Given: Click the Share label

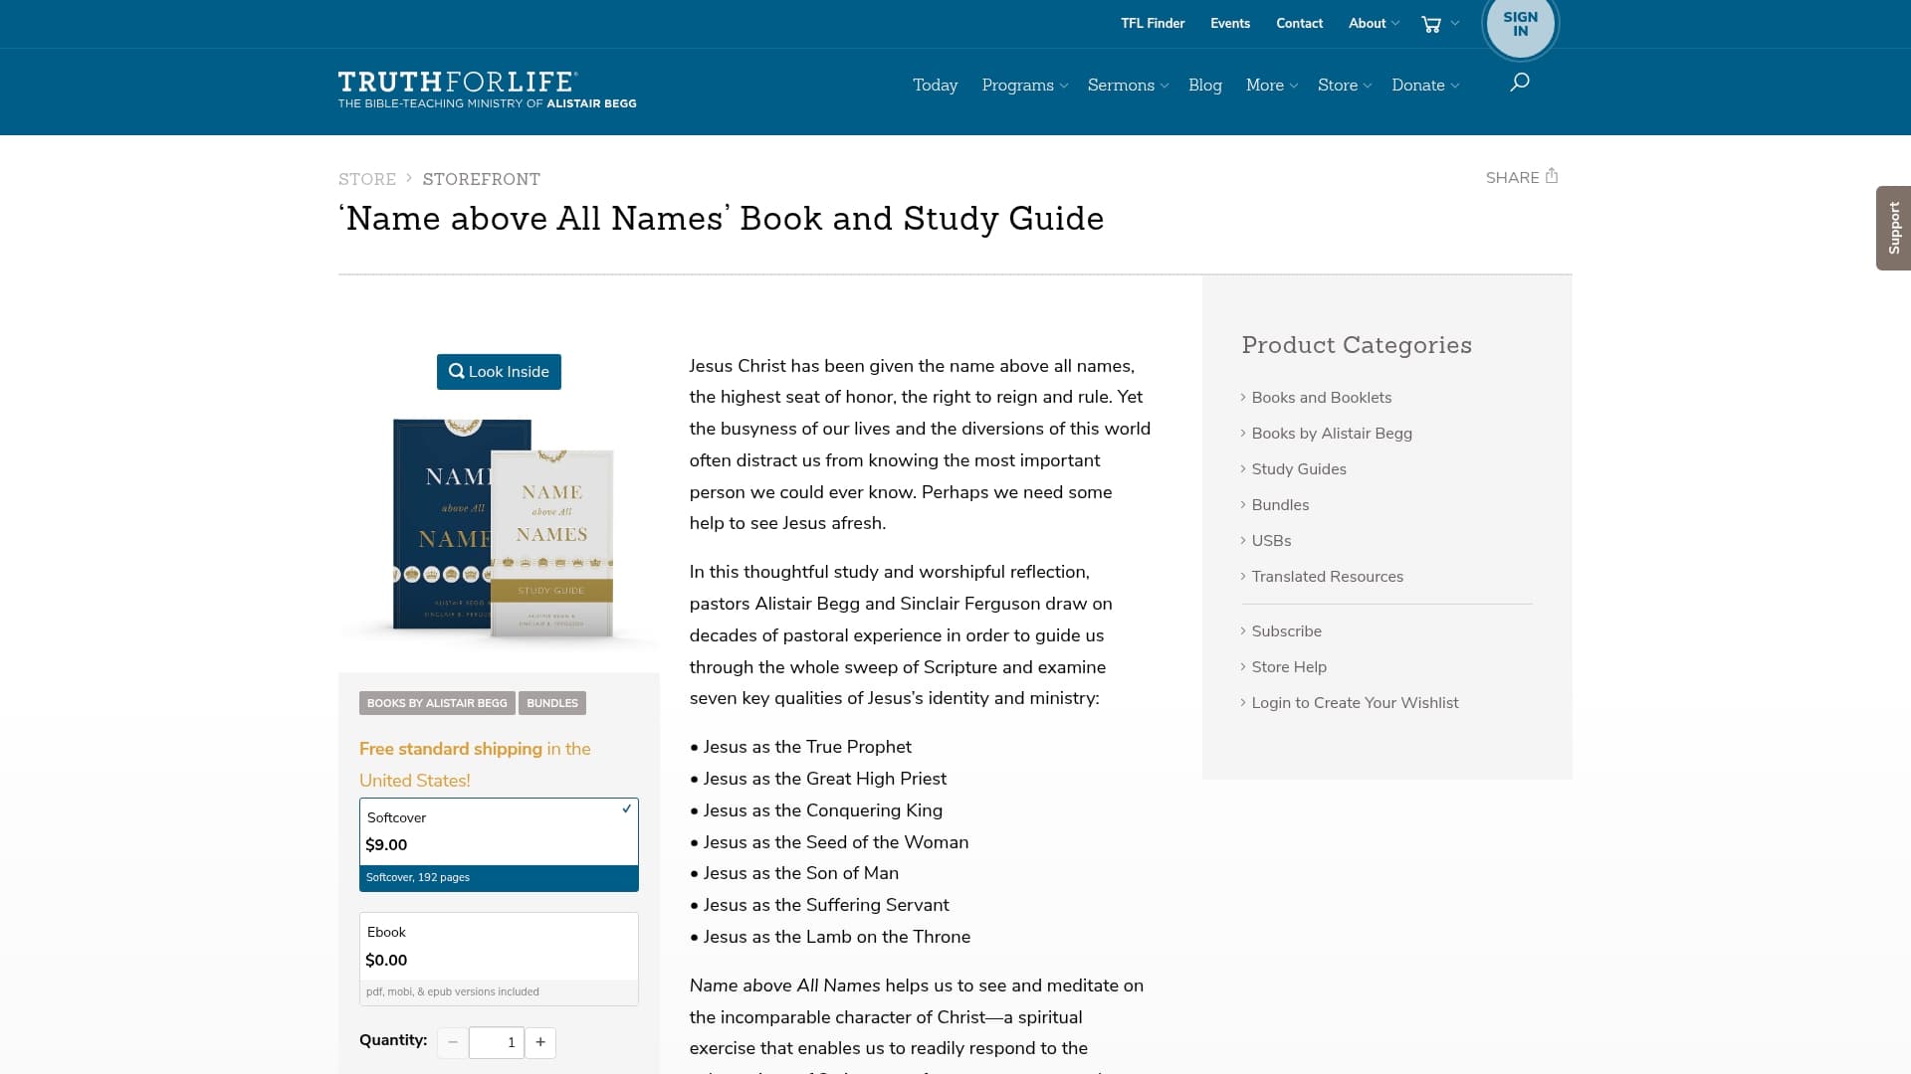Looking at the screenshot, I should (1512, 178).
